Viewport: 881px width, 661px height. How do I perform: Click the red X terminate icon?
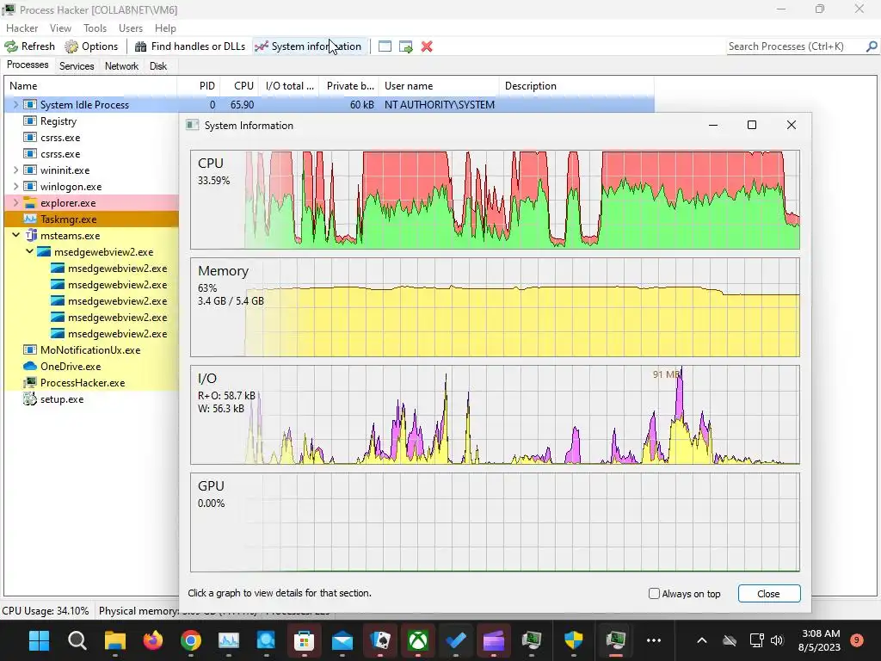[427, 46]
